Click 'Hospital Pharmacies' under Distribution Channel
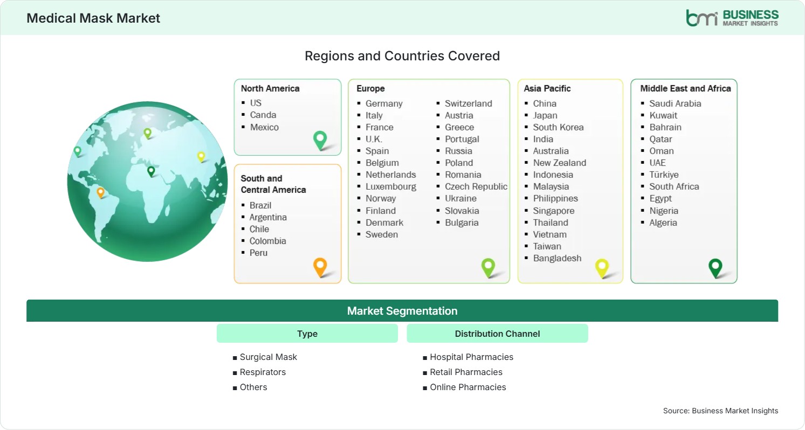Viewport: 805px width, 430px height. (472, 357)
